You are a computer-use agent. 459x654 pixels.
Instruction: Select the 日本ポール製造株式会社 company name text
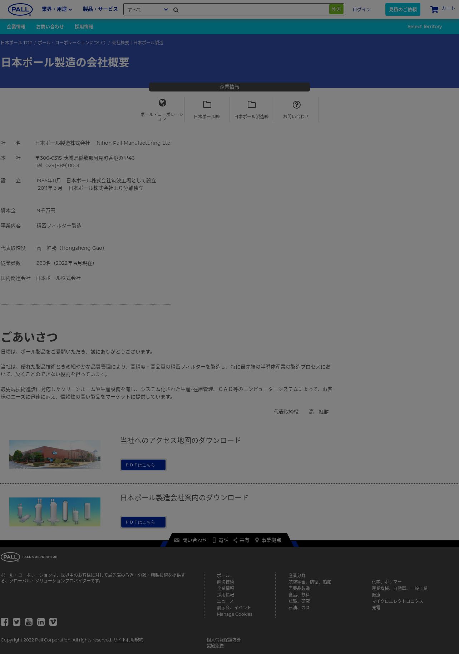(63, 143)
